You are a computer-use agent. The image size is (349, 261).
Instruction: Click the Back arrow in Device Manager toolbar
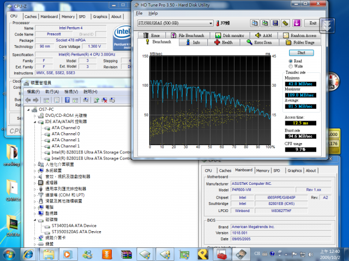pyautogui.click(x=28, y=100)
